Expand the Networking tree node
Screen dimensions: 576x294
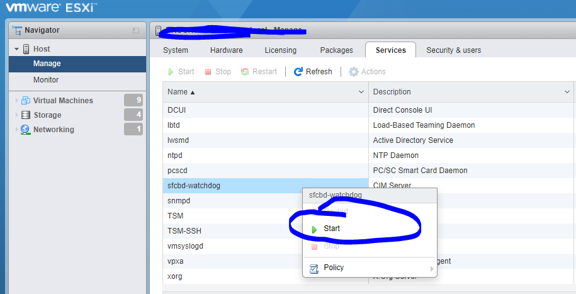[16, 129]
